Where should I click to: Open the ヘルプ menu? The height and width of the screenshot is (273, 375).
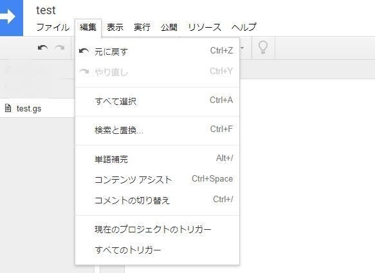pyautogui.click(x=244, y=27)
